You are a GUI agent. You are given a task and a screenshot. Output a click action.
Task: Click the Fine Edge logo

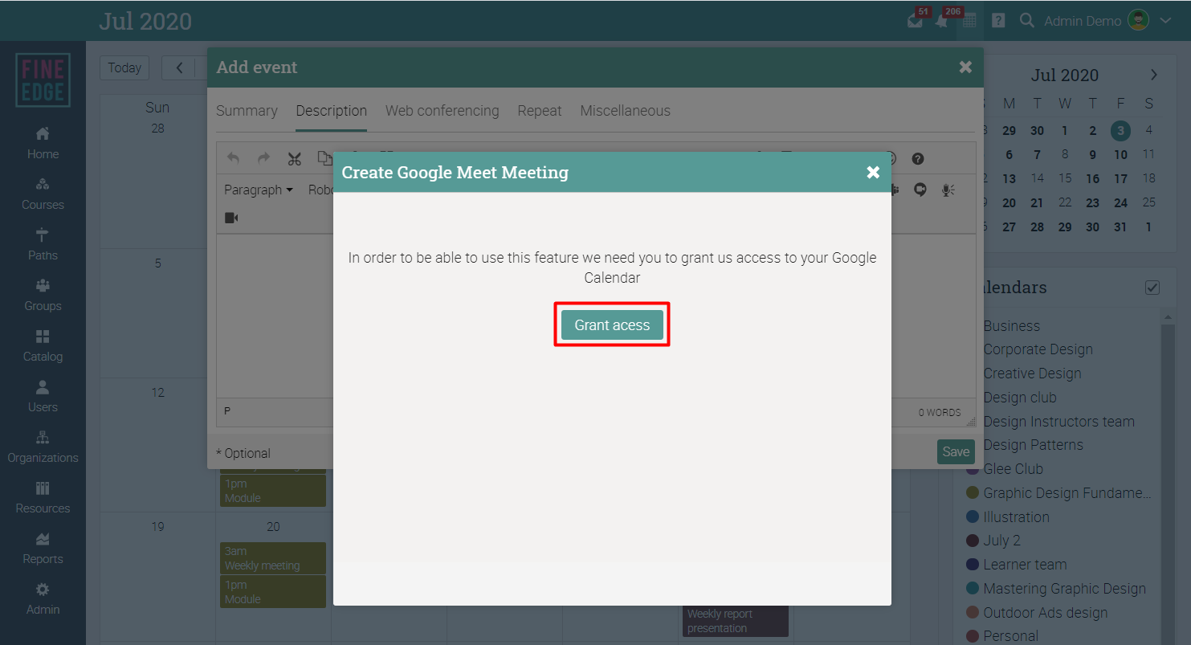coord(43,80)
